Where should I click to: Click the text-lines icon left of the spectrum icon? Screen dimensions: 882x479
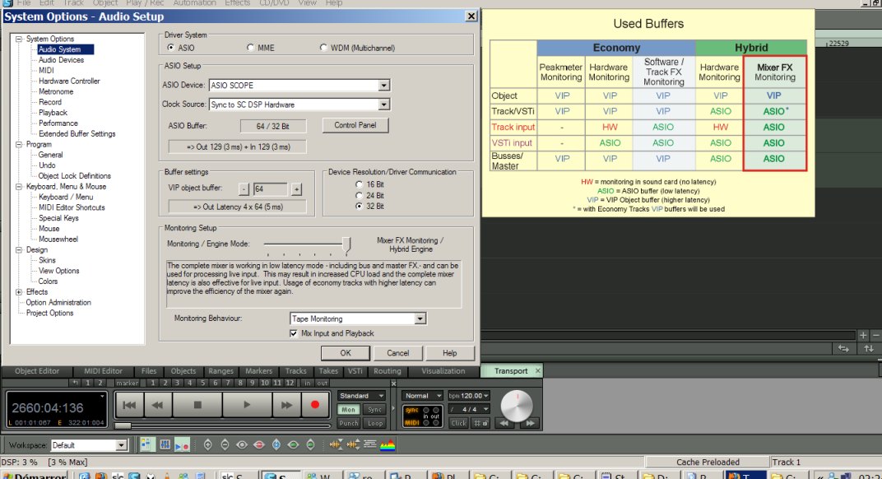(x=369, y=444)
